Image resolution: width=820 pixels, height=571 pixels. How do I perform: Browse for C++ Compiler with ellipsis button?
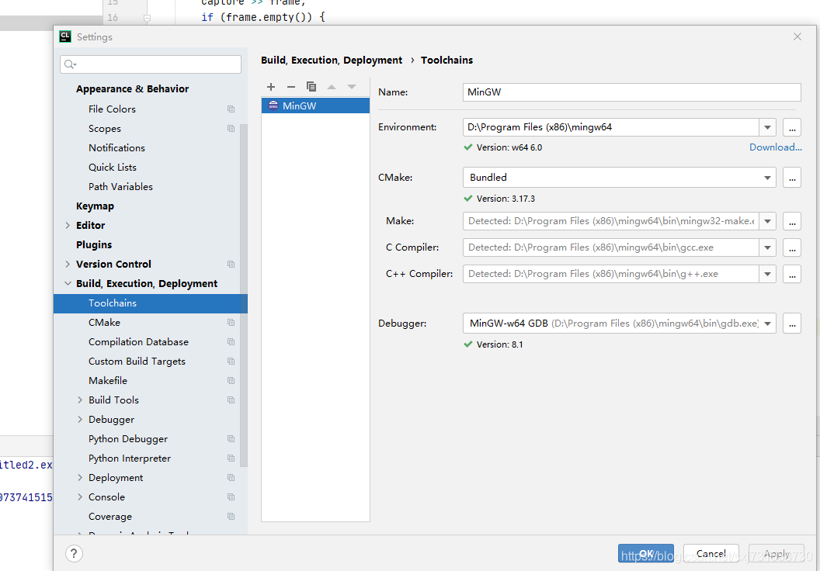[792, 274]
